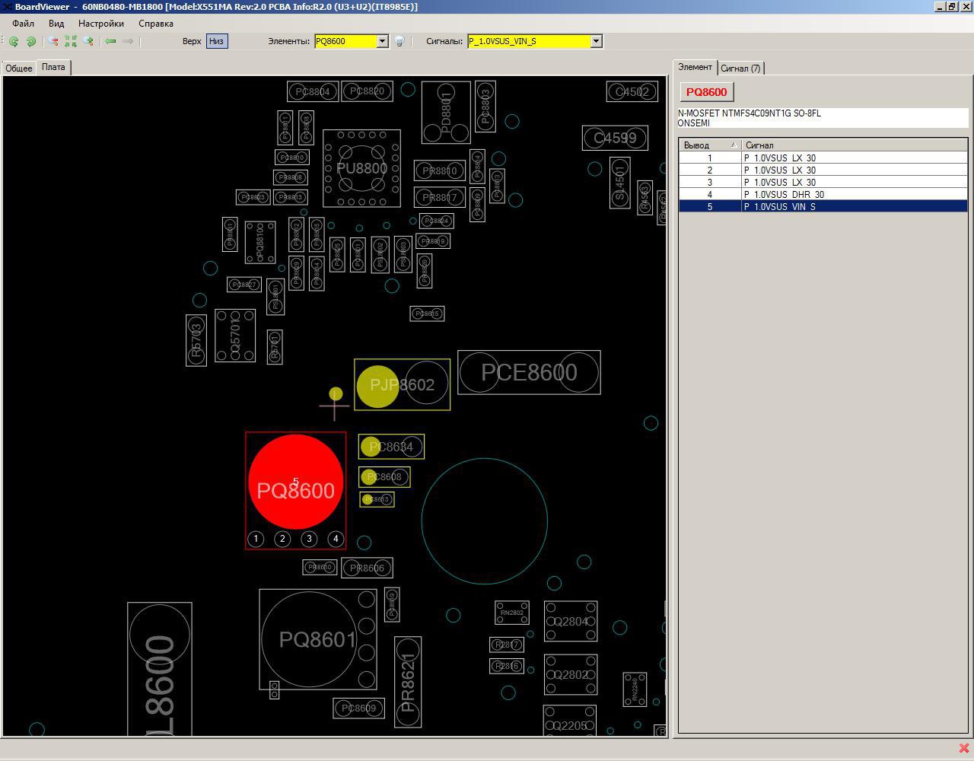Go back with the green left arrow

tap(110, 41)
